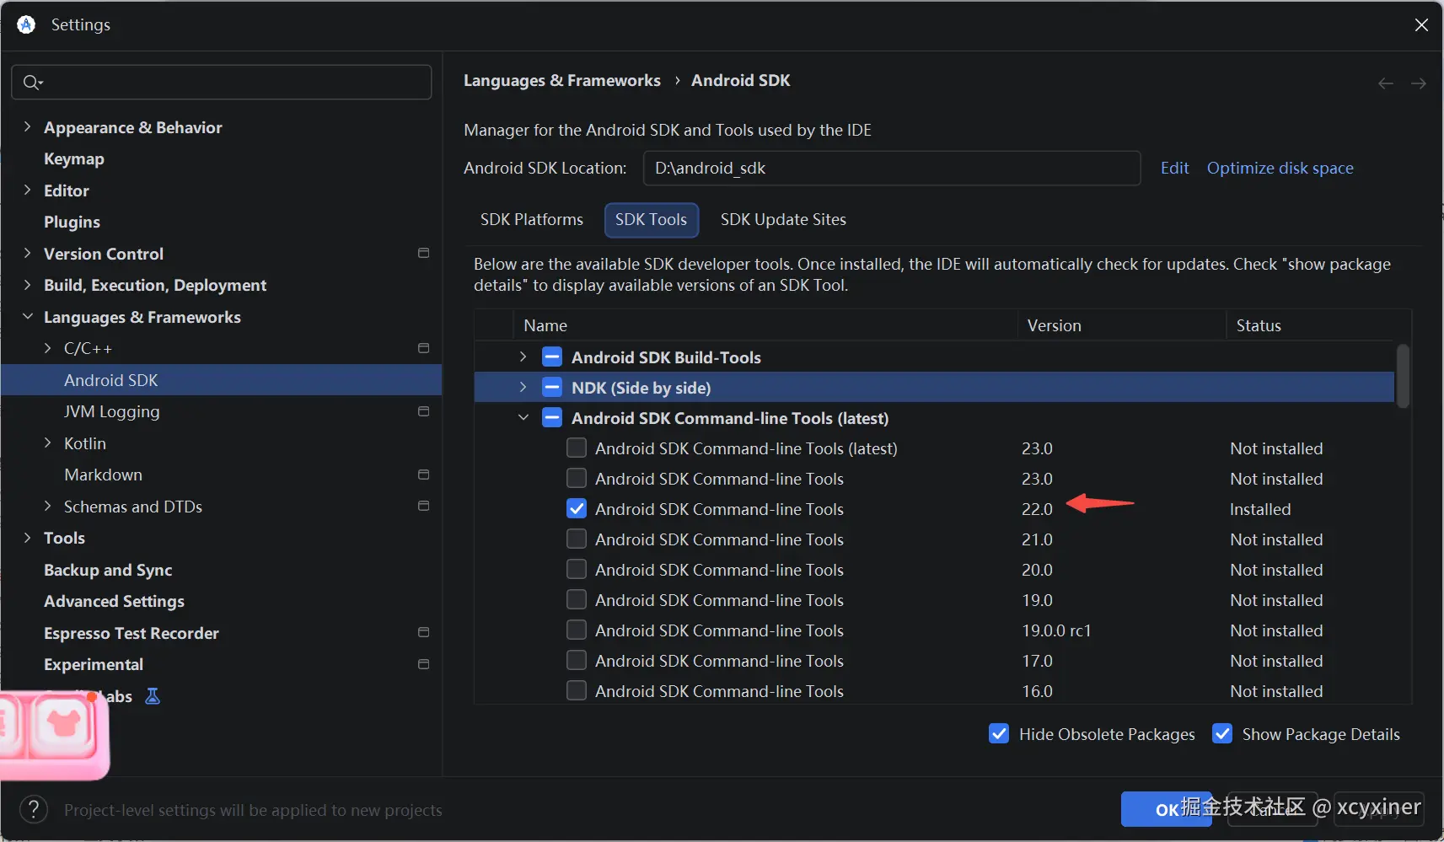The height and width of the screenshot is (842, 1444).
Task: Check the Command-line Tools 16.0 checkbox
Action: [x=577, y=691]
